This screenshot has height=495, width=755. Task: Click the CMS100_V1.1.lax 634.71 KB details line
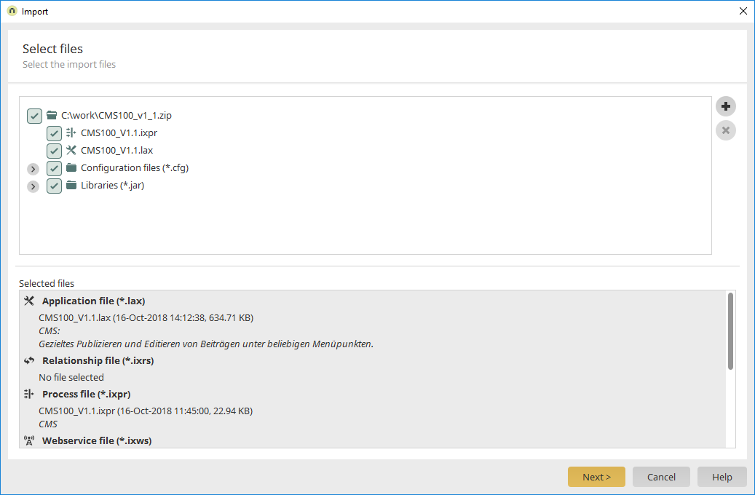(146, 318)
